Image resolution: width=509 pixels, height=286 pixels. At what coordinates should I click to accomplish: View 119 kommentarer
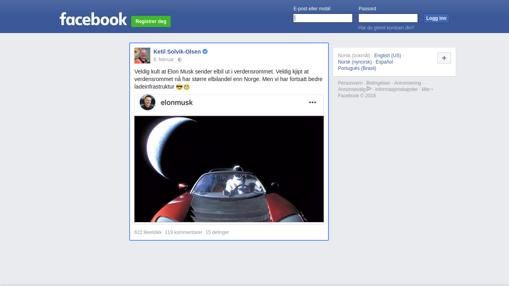click(183, 232)
